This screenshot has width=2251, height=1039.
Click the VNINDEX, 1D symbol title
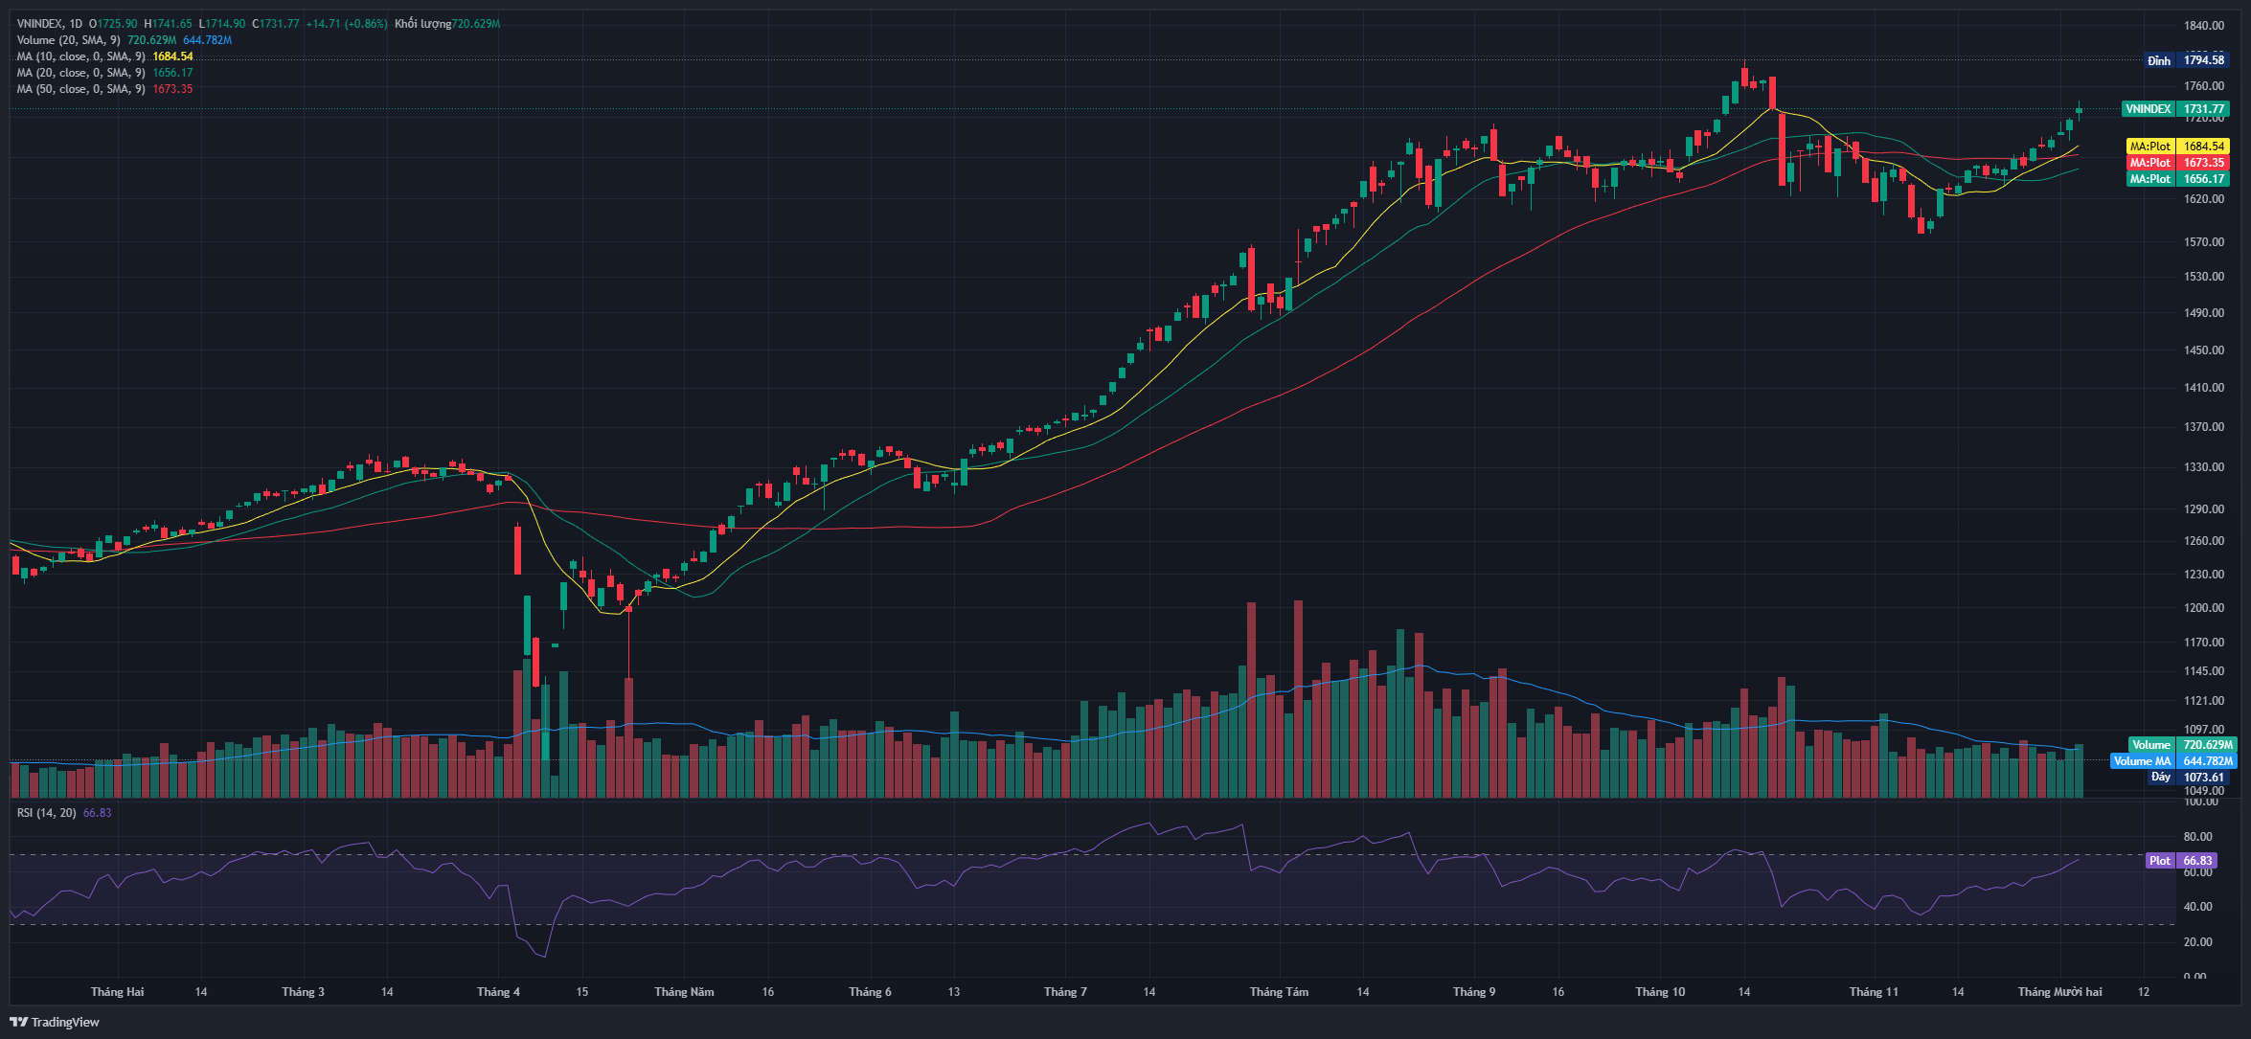tap(50, 24)
